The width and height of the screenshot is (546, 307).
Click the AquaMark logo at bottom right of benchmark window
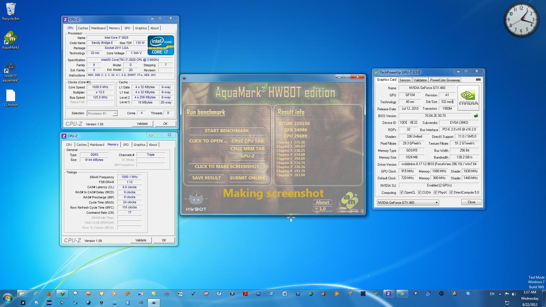tap(350, 202)
